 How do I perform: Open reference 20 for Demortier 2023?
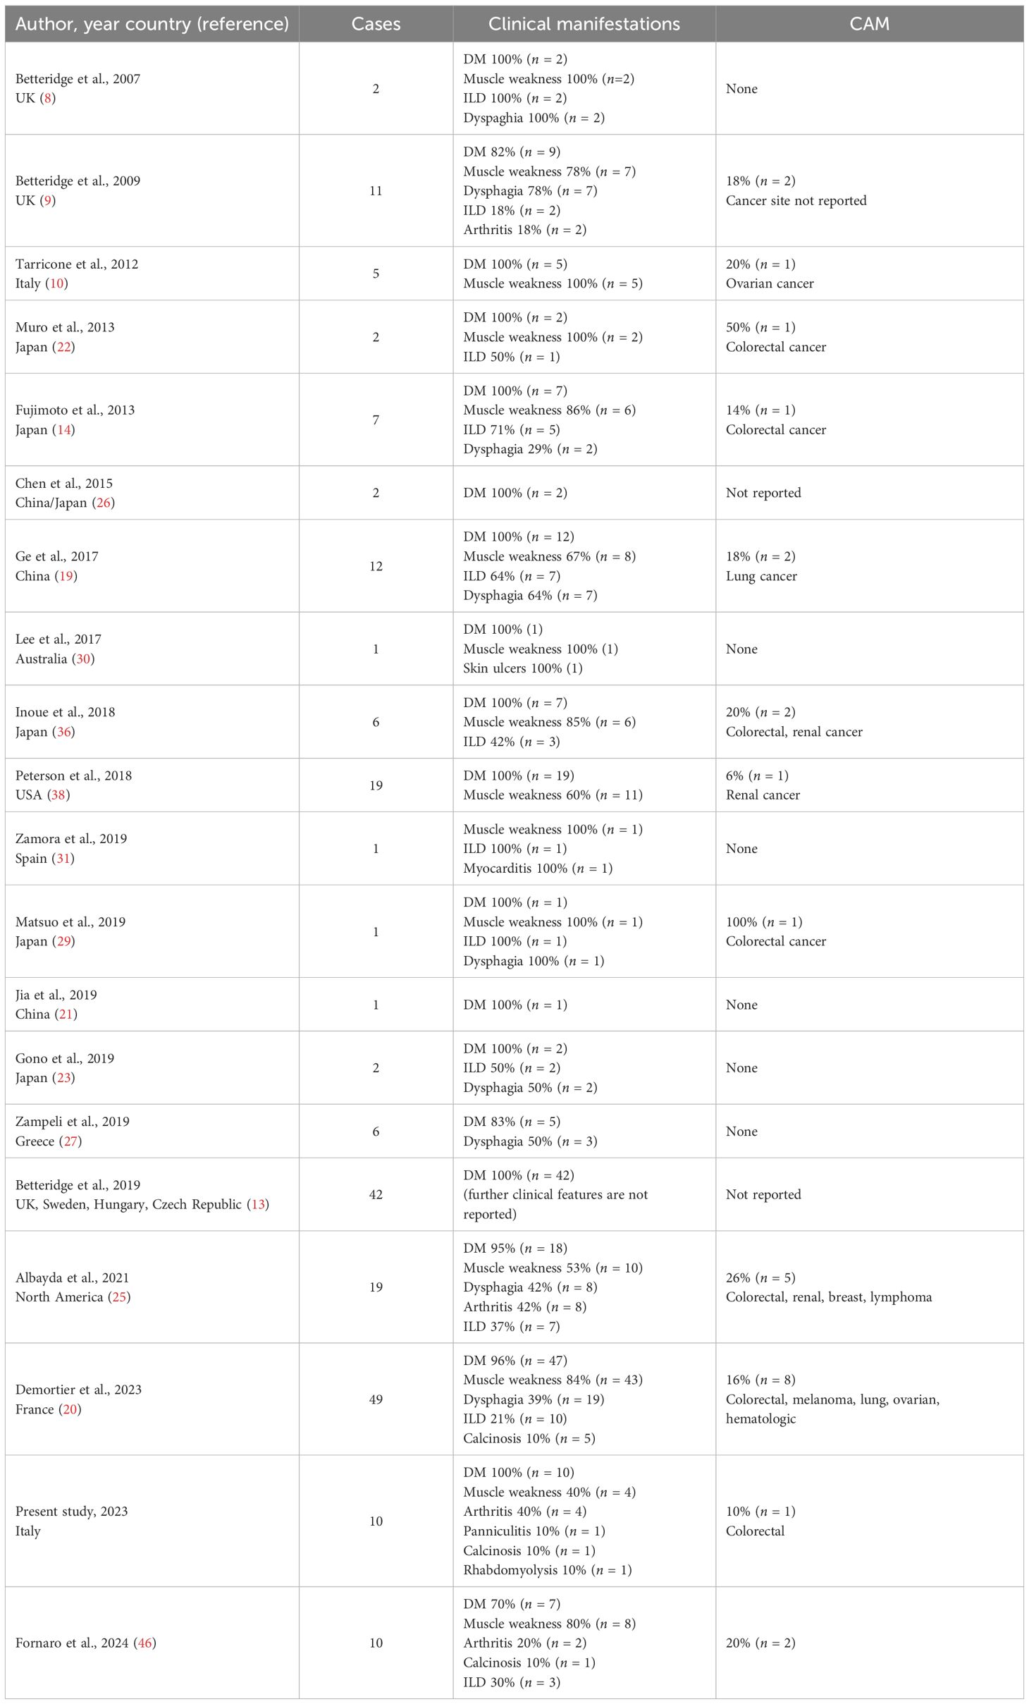coord(70,1409)
